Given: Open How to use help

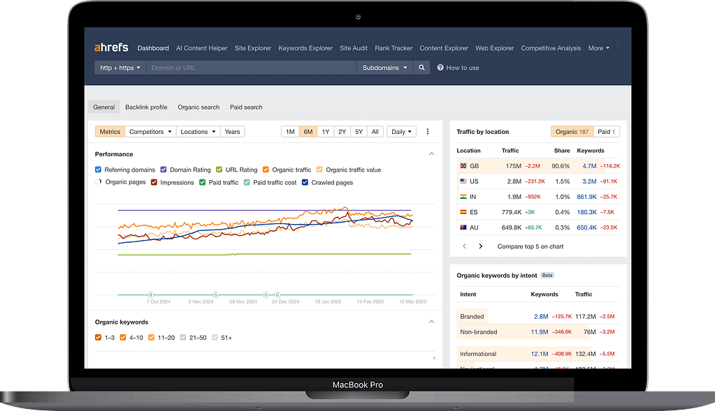Looking at the screenshot, I should (458, 68).
